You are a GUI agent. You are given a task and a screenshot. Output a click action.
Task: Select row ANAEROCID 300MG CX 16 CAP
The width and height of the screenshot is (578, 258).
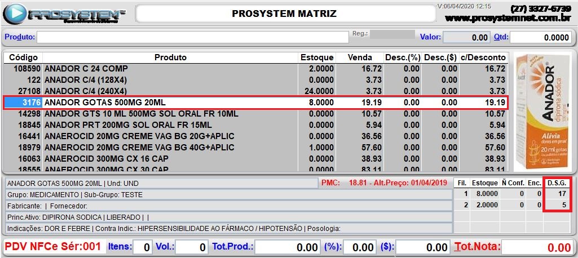point(255,159)
